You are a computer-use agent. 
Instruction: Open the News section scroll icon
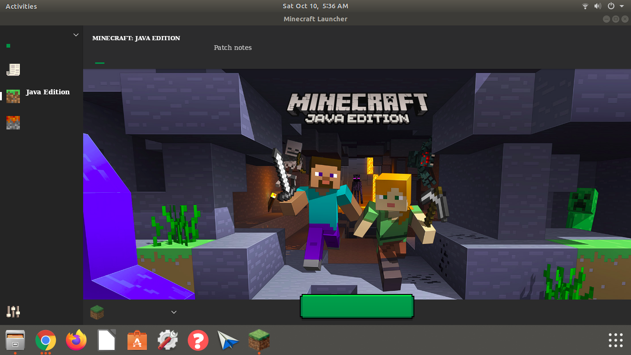coord(13,70)
